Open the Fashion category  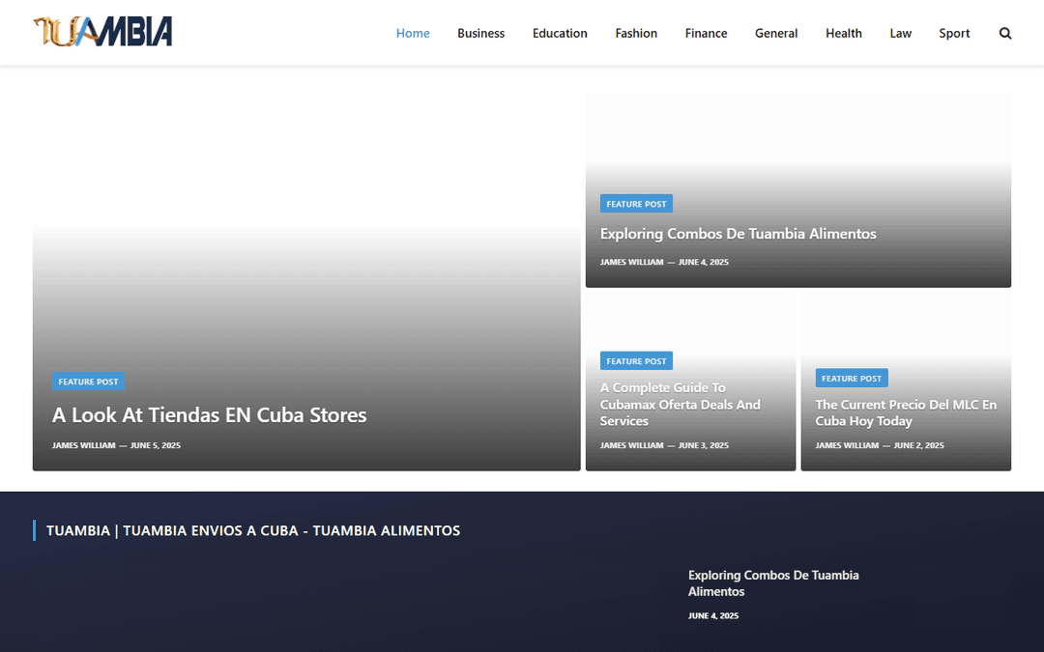(x=636, y=33)
